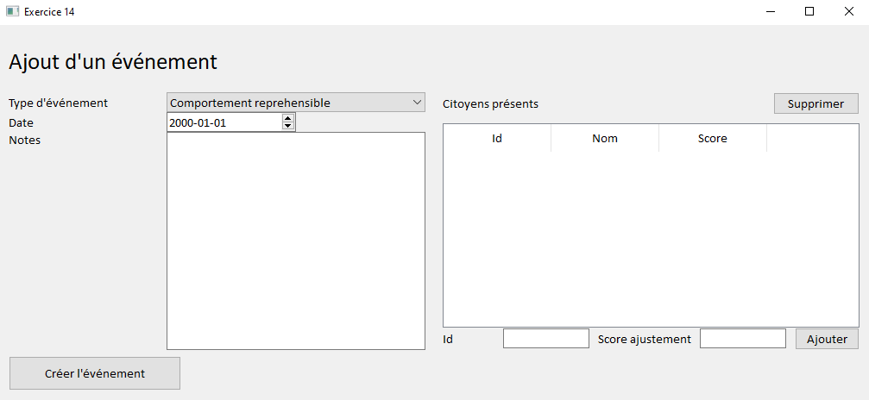The height and width of the screenshot is (400, 869).
Task: Click the Supprimer button
Action: [x=815, y=103]
